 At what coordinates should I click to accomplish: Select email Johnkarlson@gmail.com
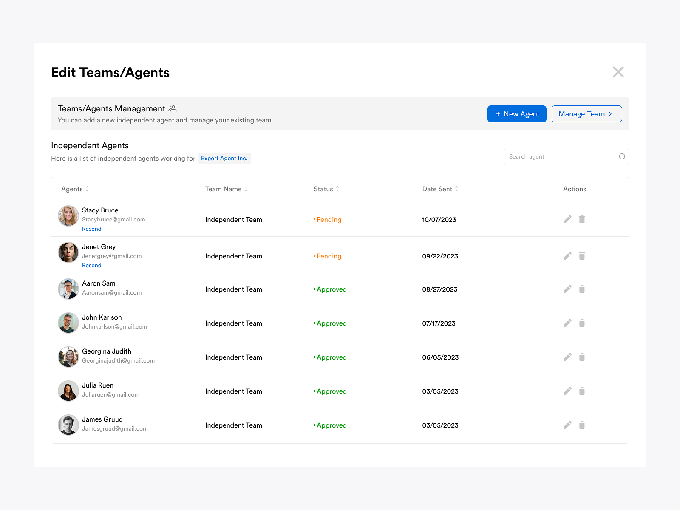115,326
